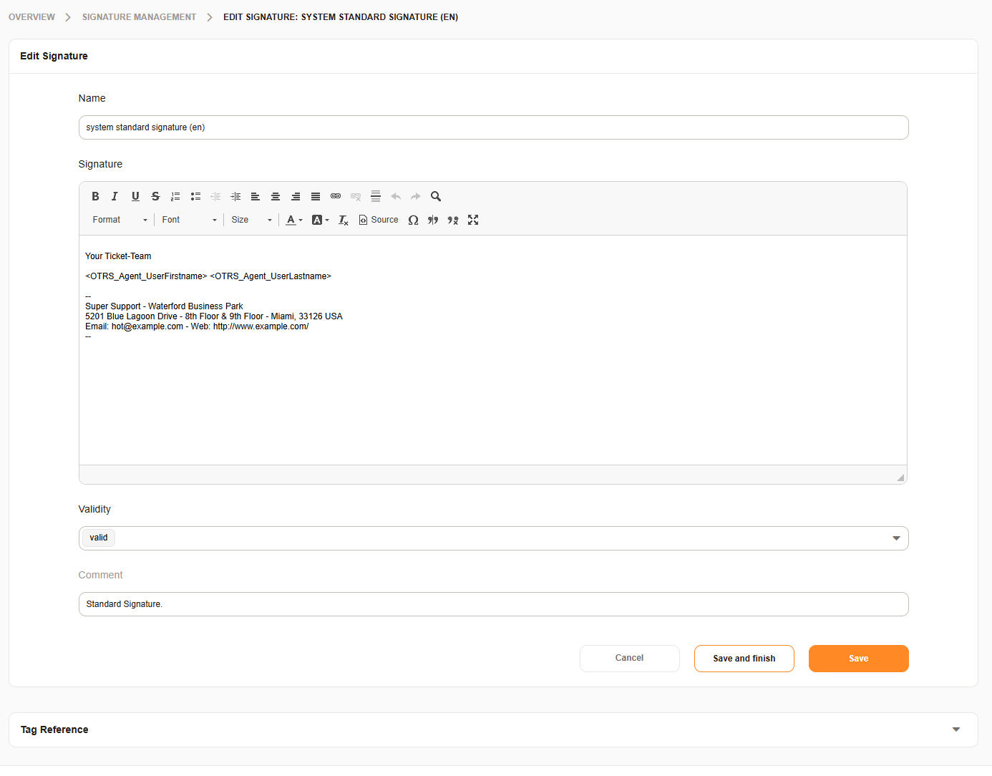Open the find search tool
Image resolution: width=992 pixels, height=776 pixels.
(x=436, y=196)
